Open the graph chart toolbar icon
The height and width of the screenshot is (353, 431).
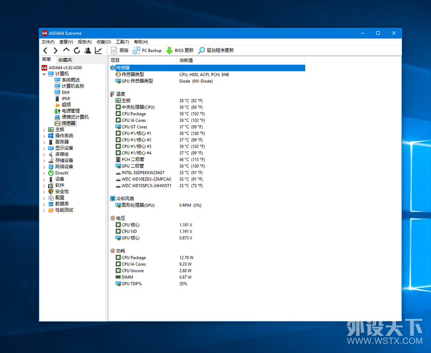click(x=98, y=50)
